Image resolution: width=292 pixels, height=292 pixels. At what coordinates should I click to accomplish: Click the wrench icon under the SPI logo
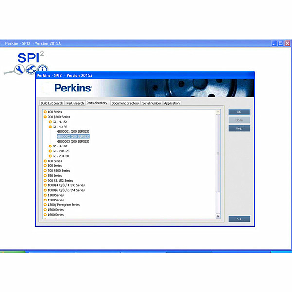click(20, 70)
